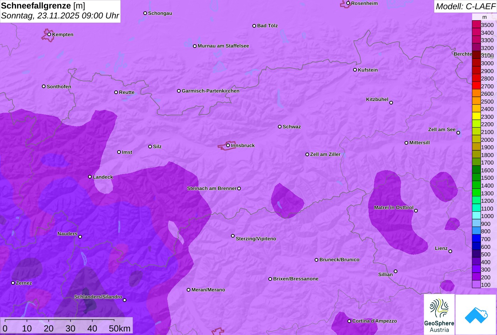Click the Kufstein map marker
This screenshot has height=335, width=497.
coord(355,70)
